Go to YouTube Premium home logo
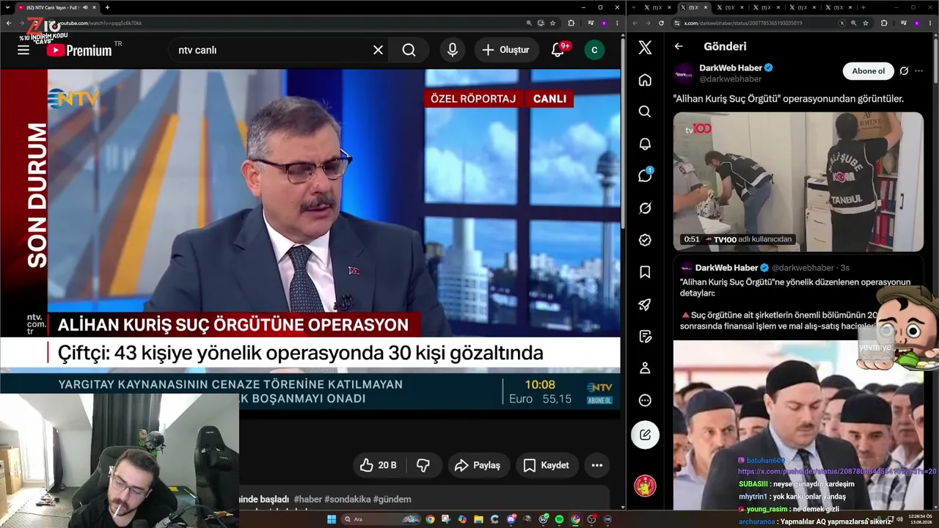This screenshot has height=528, width=939. (x=79, y=50)
